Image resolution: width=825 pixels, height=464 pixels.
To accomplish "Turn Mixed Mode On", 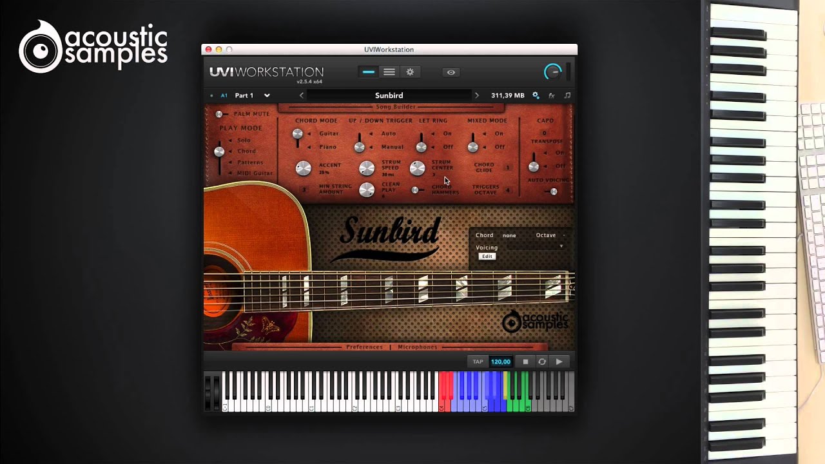I will 499,133.
